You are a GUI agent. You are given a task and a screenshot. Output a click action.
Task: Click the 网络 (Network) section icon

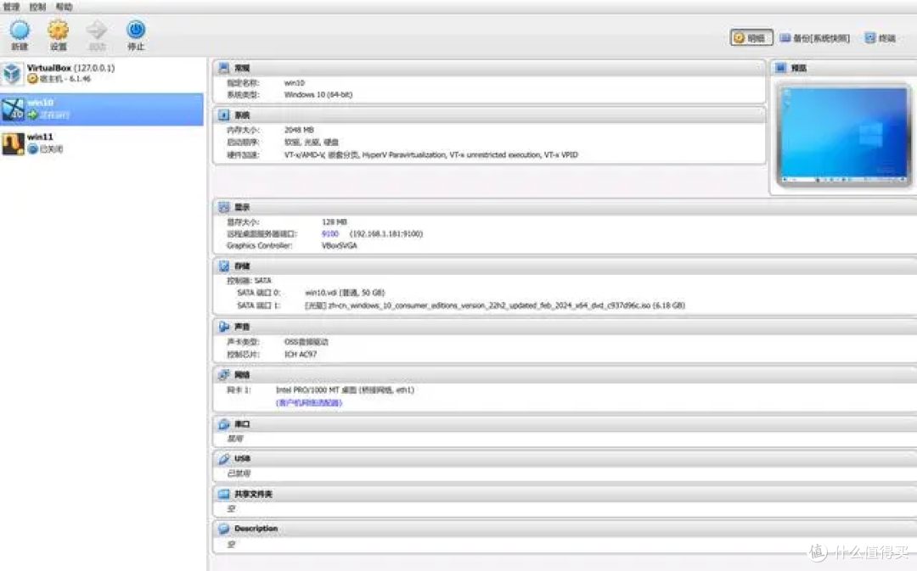224,374
